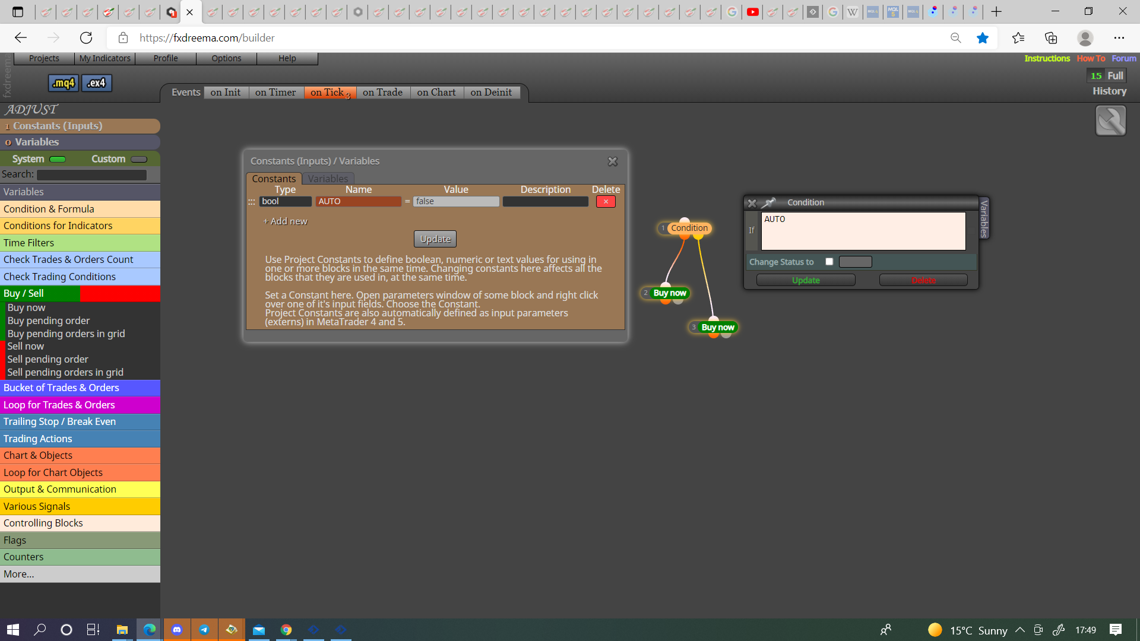Open Discord from the taskbar

coord(177,630)
